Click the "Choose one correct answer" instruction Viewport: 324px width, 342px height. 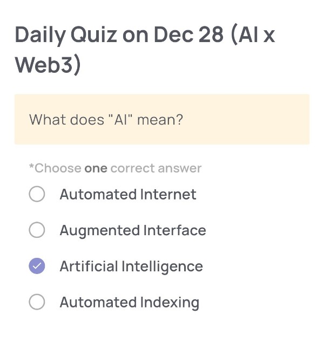tap(115, 168)
